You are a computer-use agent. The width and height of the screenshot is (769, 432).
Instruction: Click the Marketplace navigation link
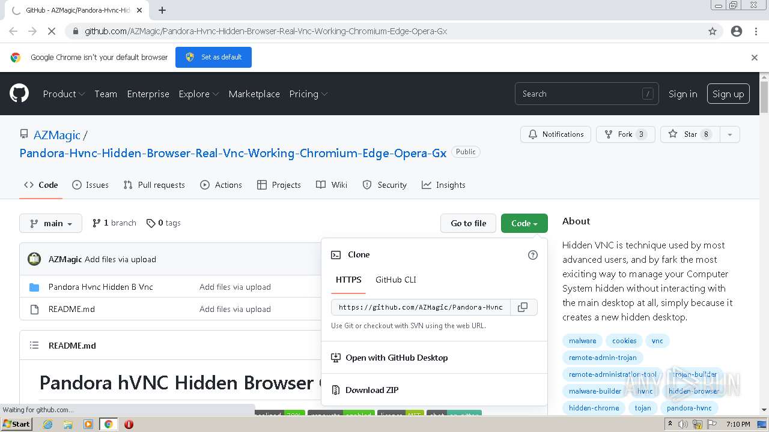(x=254, y=94)
